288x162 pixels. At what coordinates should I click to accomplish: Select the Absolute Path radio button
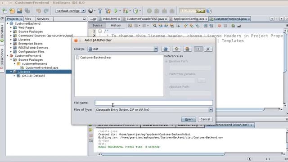[x=166, y=87]
